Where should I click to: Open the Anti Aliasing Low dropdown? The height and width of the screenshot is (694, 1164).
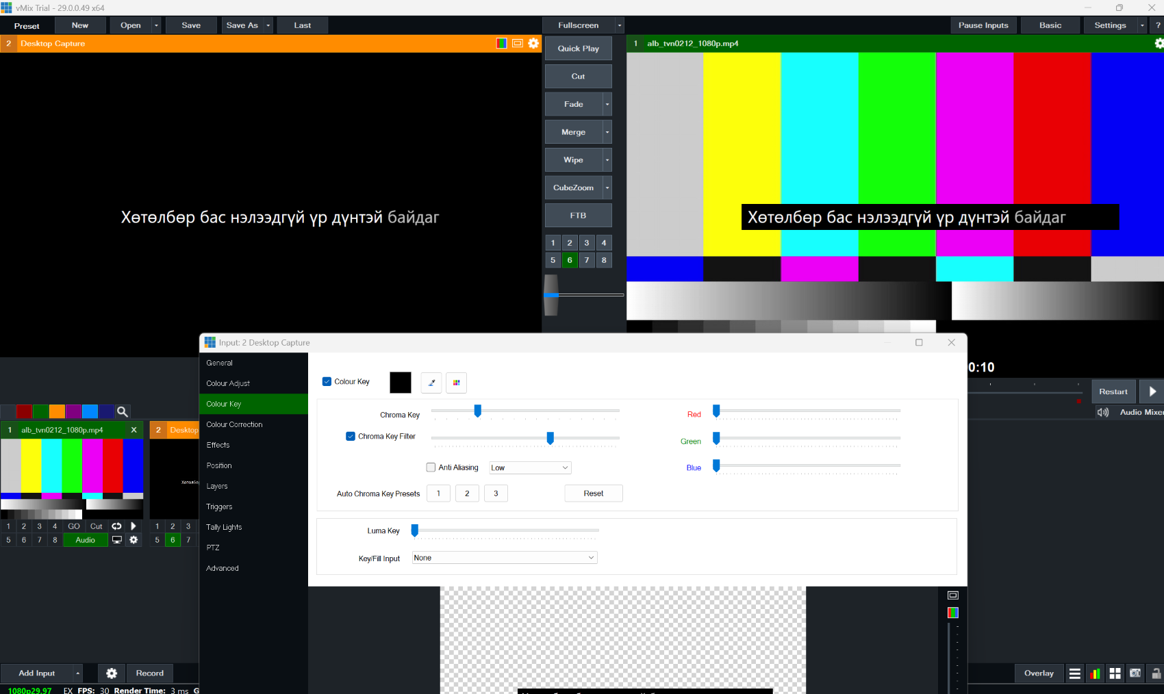[x=530, y=468]
